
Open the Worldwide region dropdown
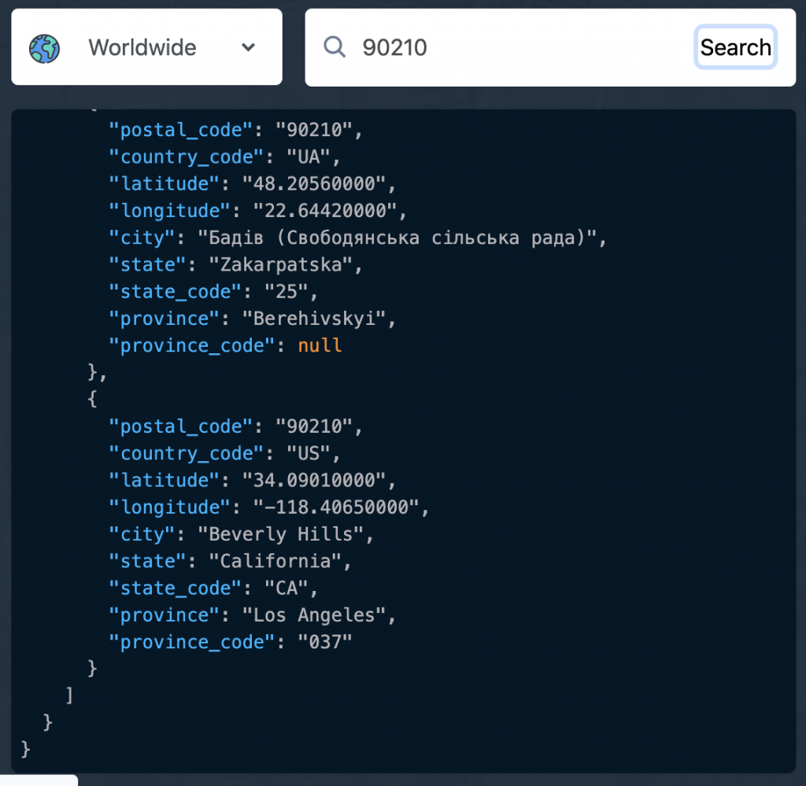(x=146, y=46)
